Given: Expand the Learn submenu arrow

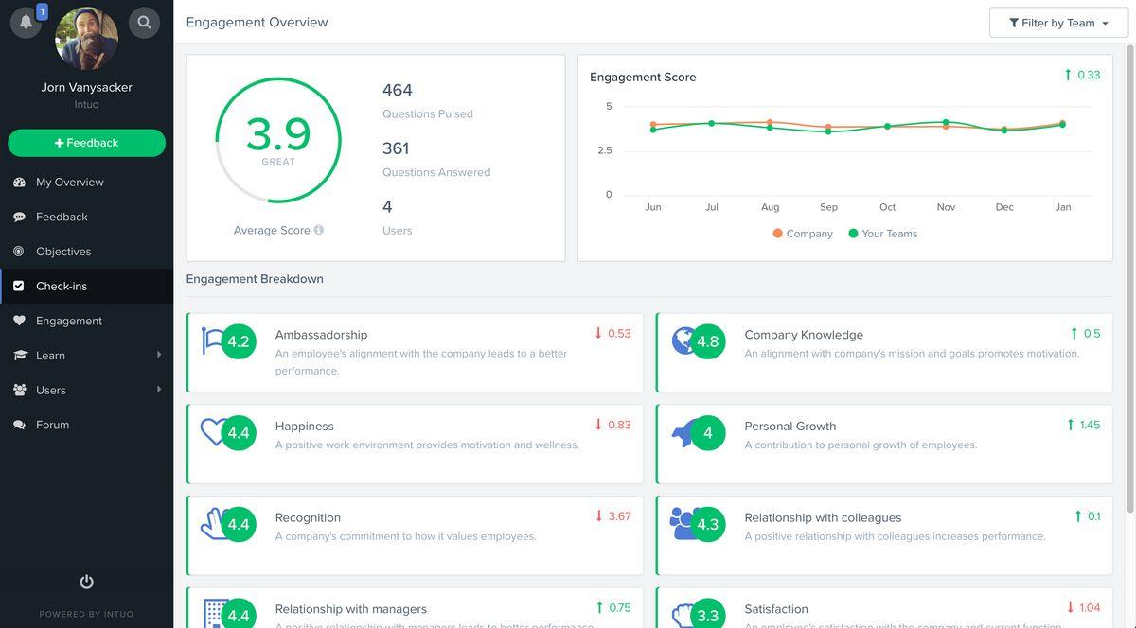Looking at the screenshot, I should [158, 355].
